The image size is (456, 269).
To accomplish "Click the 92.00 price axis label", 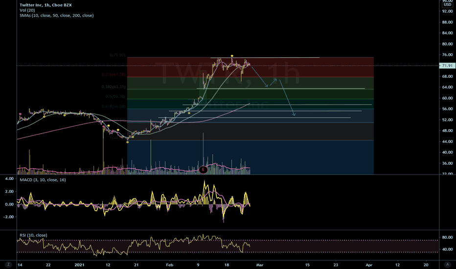I will 447,11.
